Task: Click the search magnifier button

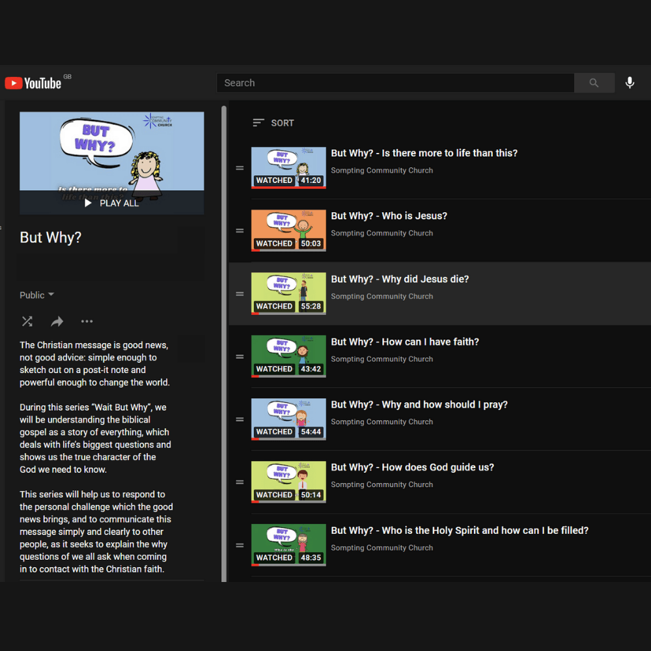Action: [x=594, y=83]
